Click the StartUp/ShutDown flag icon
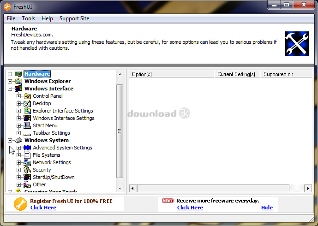318x226 pixels. [x=27, y=177]
